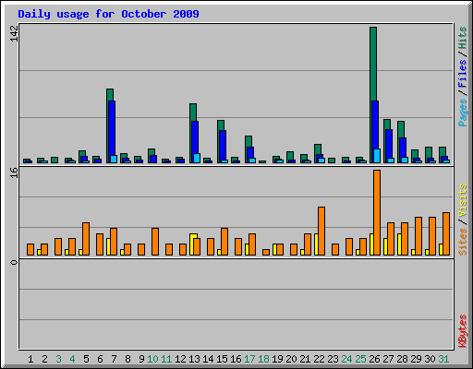Click the "142" axis maximum value
Image resolution: width=473 pixels, height=369 pixels.
click(x=14, y=34)
